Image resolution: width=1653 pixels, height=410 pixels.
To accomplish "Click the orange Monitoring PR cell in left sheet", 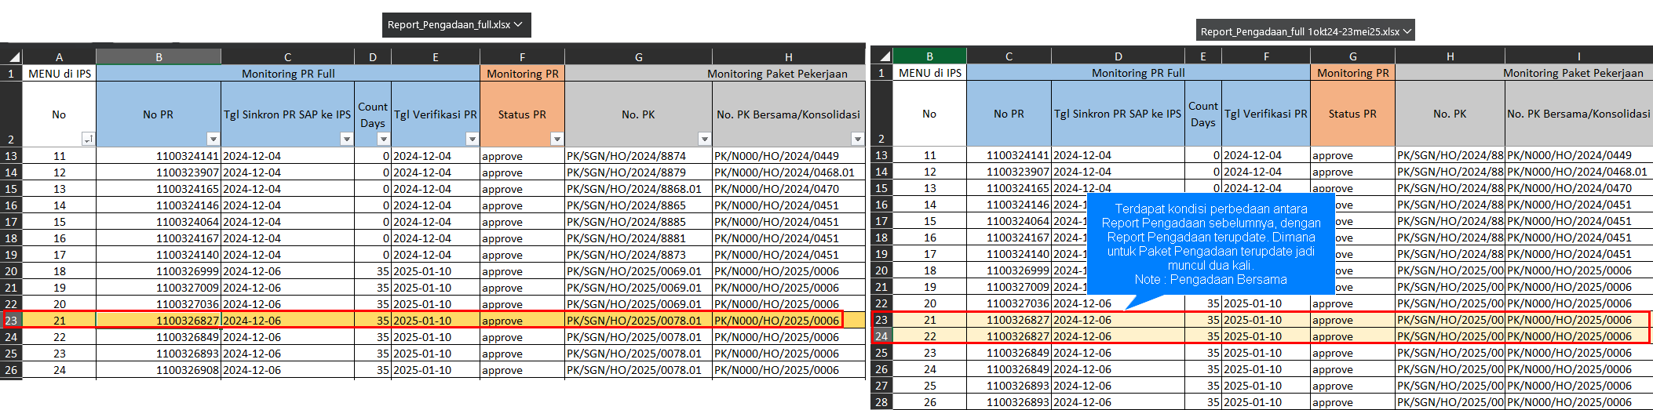I will coord(522,74).
